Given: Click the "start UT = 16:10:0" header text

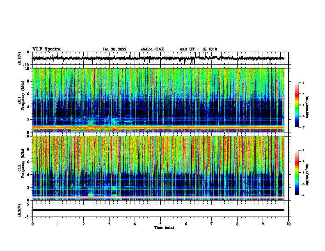Looking at the screenshot, I should tap(198, 49).
